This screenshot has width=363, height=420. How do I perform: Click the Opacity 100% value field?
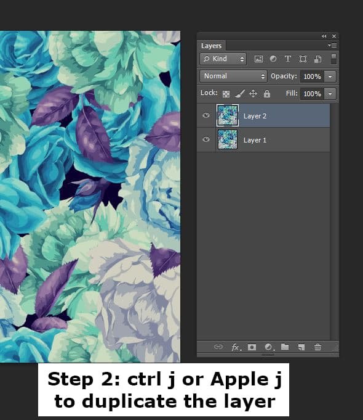(x=312, y=76)
